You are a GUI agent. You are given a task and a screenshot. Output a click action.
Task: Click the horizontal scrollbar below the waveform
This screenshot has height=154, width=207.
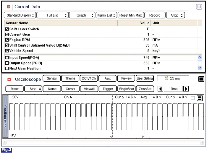click(x=103, y=142)
